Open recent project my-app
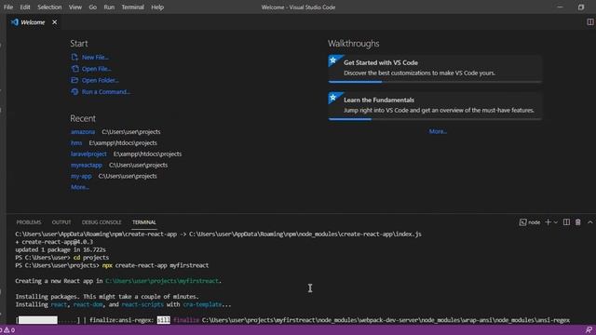The width and height of the screenshot is (596, 335). 81,176
